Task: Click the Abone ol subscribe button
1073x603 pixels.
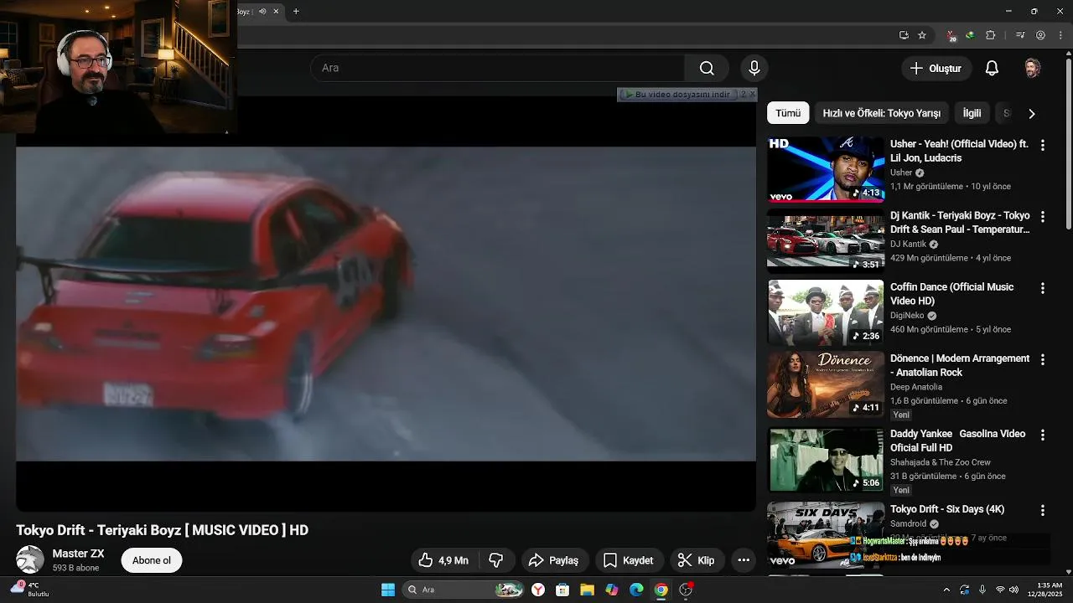Action: [x=152, y=560]
